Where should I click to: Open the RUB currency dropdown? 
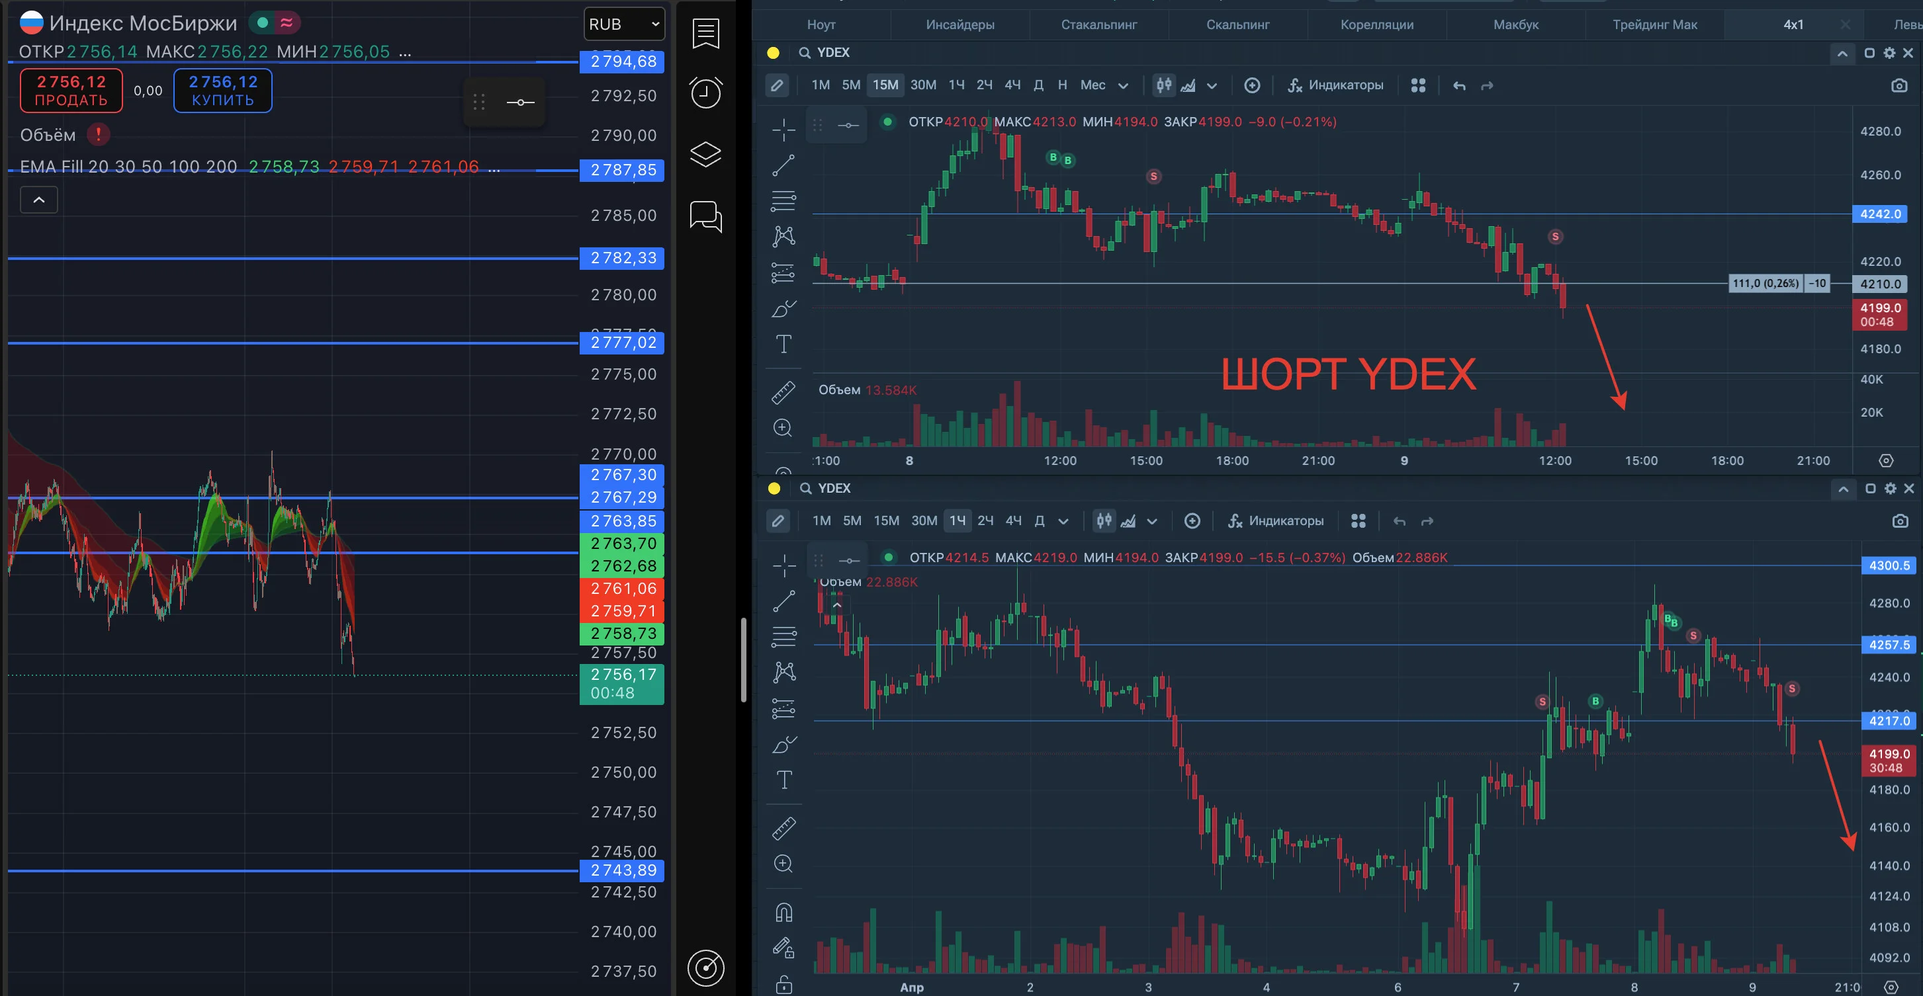tap(624, 24)
